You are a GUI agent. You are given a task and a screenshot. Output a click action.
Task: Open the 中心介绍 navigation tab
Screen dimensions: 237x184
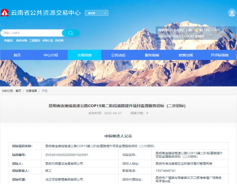coord(51,55)
